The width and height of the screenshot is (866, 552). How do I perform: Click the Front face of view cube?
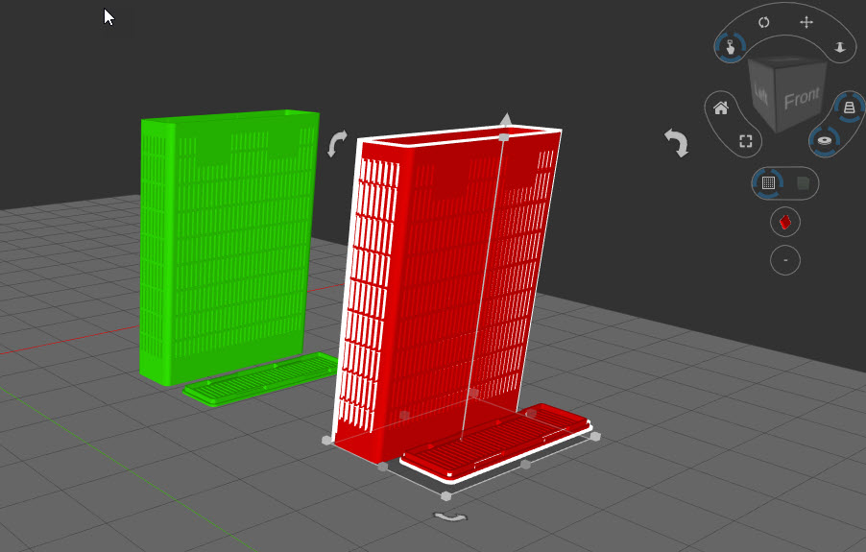click(802, 97)
